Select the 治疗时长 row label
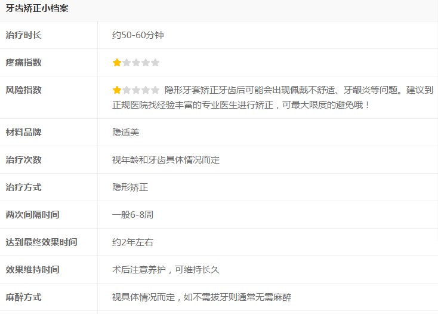The width and height of the screenshot is (438, 314). coord(23,35)
